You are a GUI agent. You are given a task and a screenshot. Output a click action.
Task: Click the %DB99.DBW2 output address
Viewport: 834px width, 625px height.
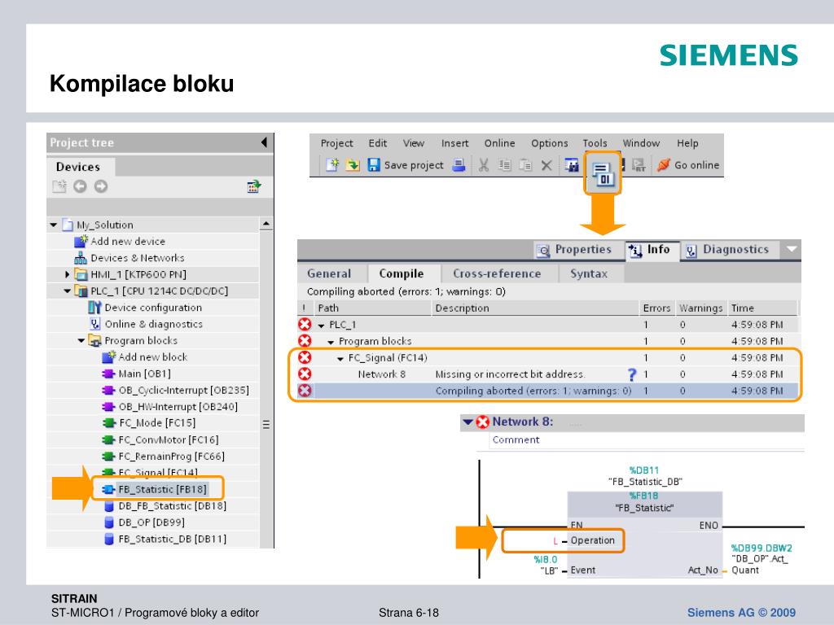pyautogui.click(x=762, y=548)
